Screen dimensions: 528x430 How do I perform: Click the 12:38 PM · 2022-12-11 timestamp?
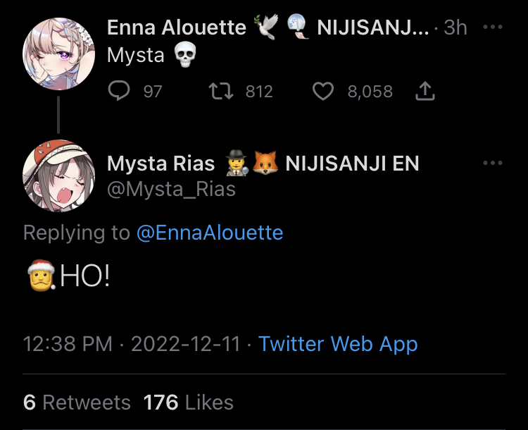pos(132,344)
